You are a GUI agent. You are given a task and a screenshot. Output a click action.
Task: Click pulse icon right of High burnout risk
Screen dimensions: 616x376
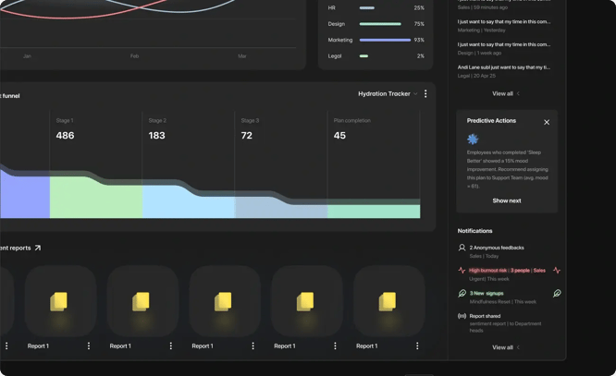(557, 271)
